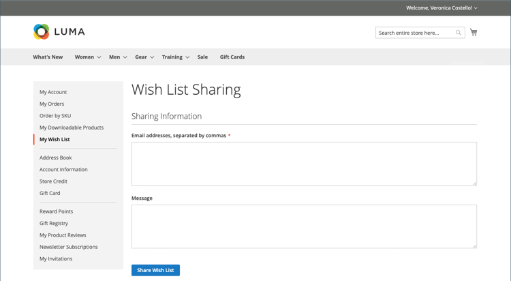511x281 pixels.
Task: Click the store search field
Action: [415, 33]
